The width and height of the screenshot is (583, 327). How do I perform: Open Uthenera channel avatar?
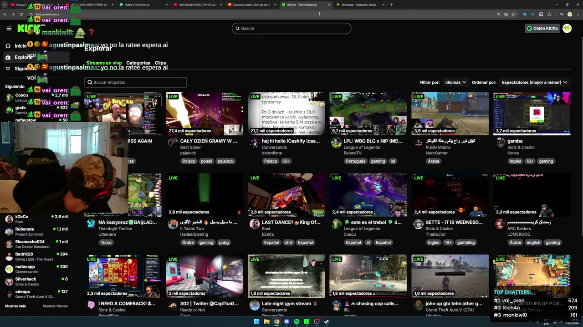click(91, 224)
